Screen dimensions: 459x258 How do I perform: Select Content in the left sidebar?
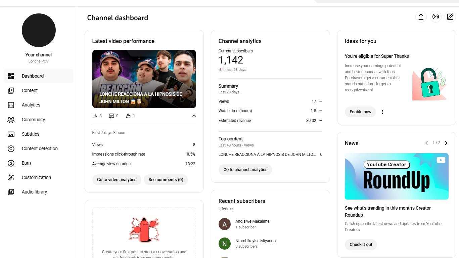pos(30,90)
